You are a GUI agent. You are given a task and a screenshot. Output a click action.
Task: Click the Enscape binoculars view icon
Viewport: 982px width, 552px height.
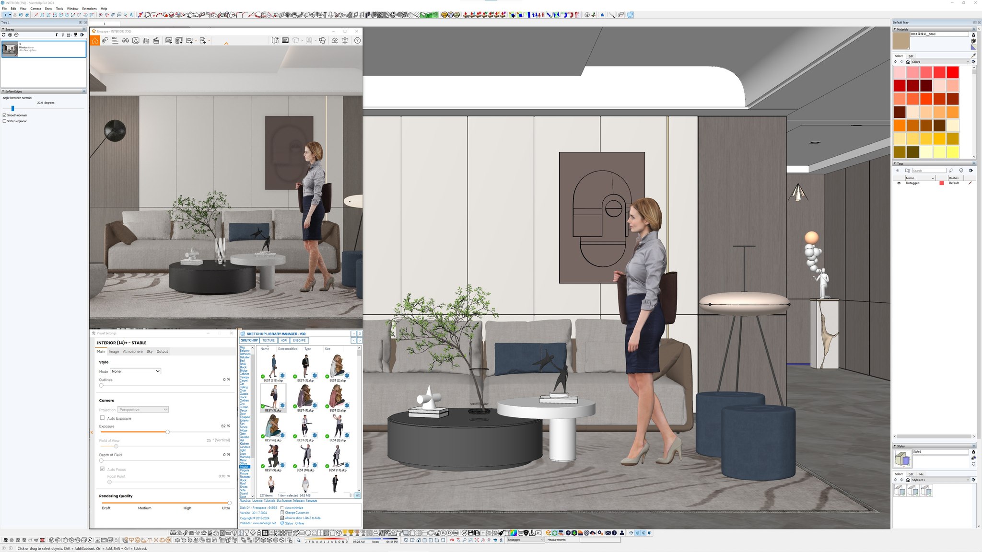(x=126, y=41)
